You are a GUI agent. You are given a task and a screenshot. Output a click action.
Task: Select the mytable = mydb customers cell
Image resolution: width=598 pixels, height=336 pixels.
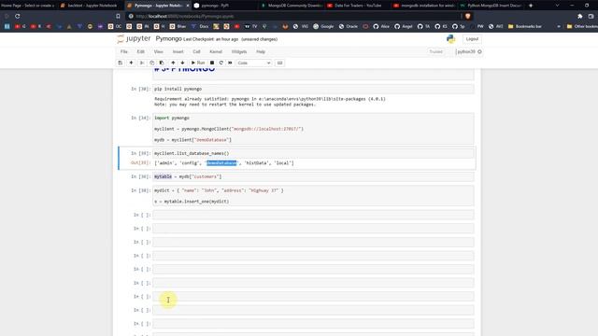tap(313, 176)
